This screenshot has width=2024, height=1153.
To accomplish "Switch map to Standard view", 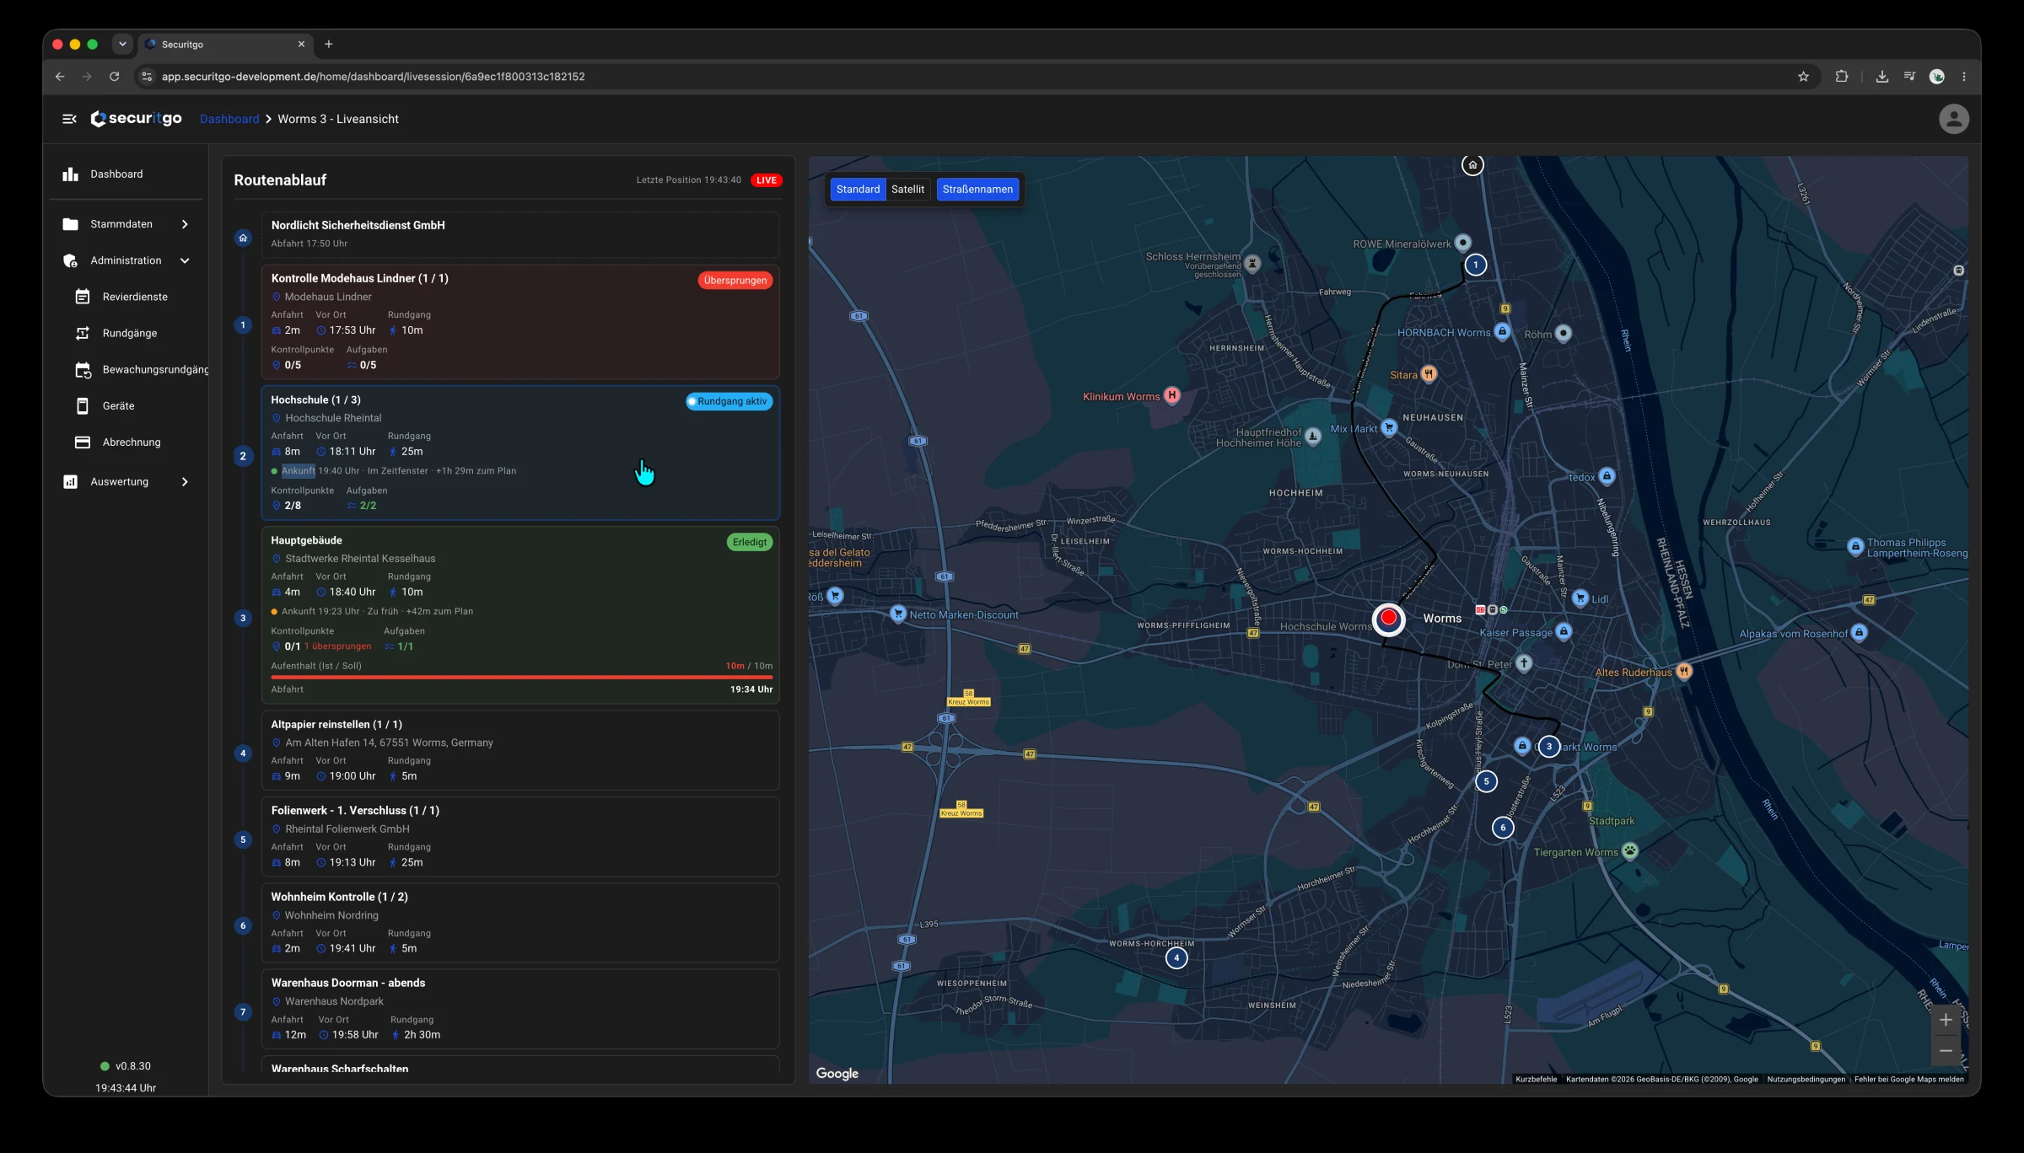I will pyautogui.click(x=858, y=190).
